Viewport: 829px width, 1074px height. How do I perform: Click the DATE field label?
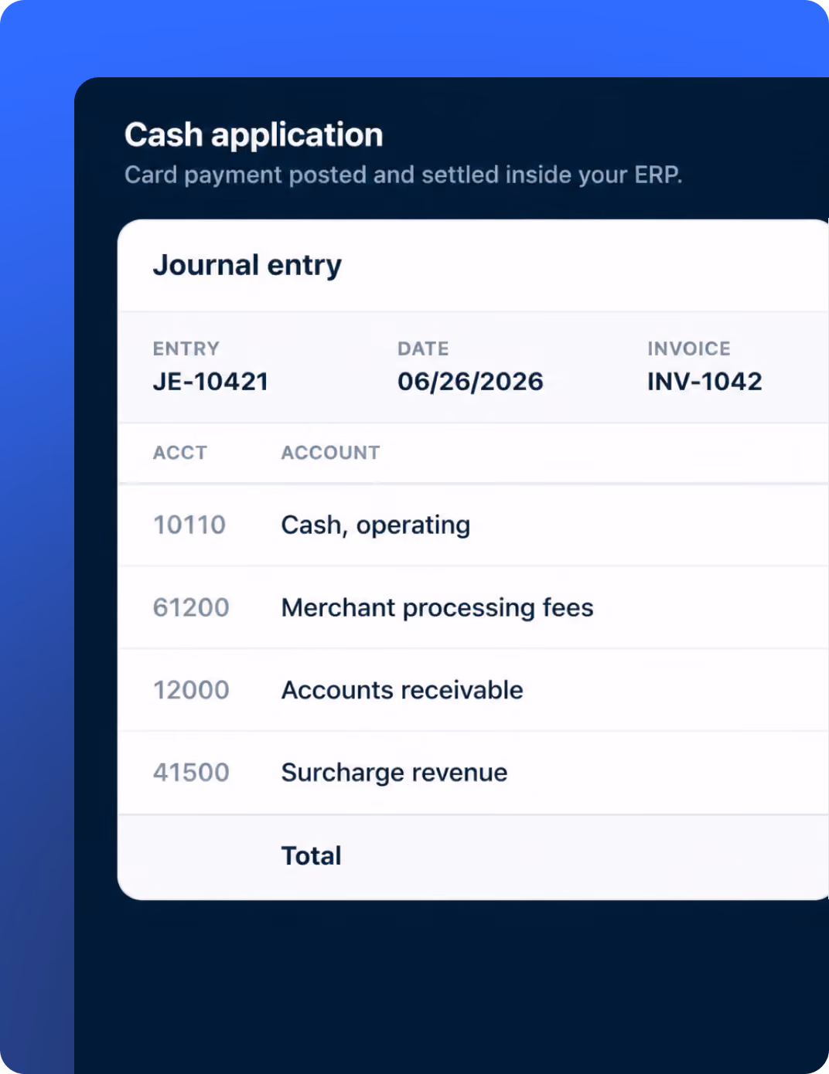click(423, 348)
